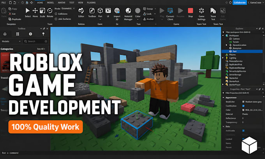Viewport: 265px width, 159px height.
Task: Switch to the MODEL tab
Action: coord(50,3)
